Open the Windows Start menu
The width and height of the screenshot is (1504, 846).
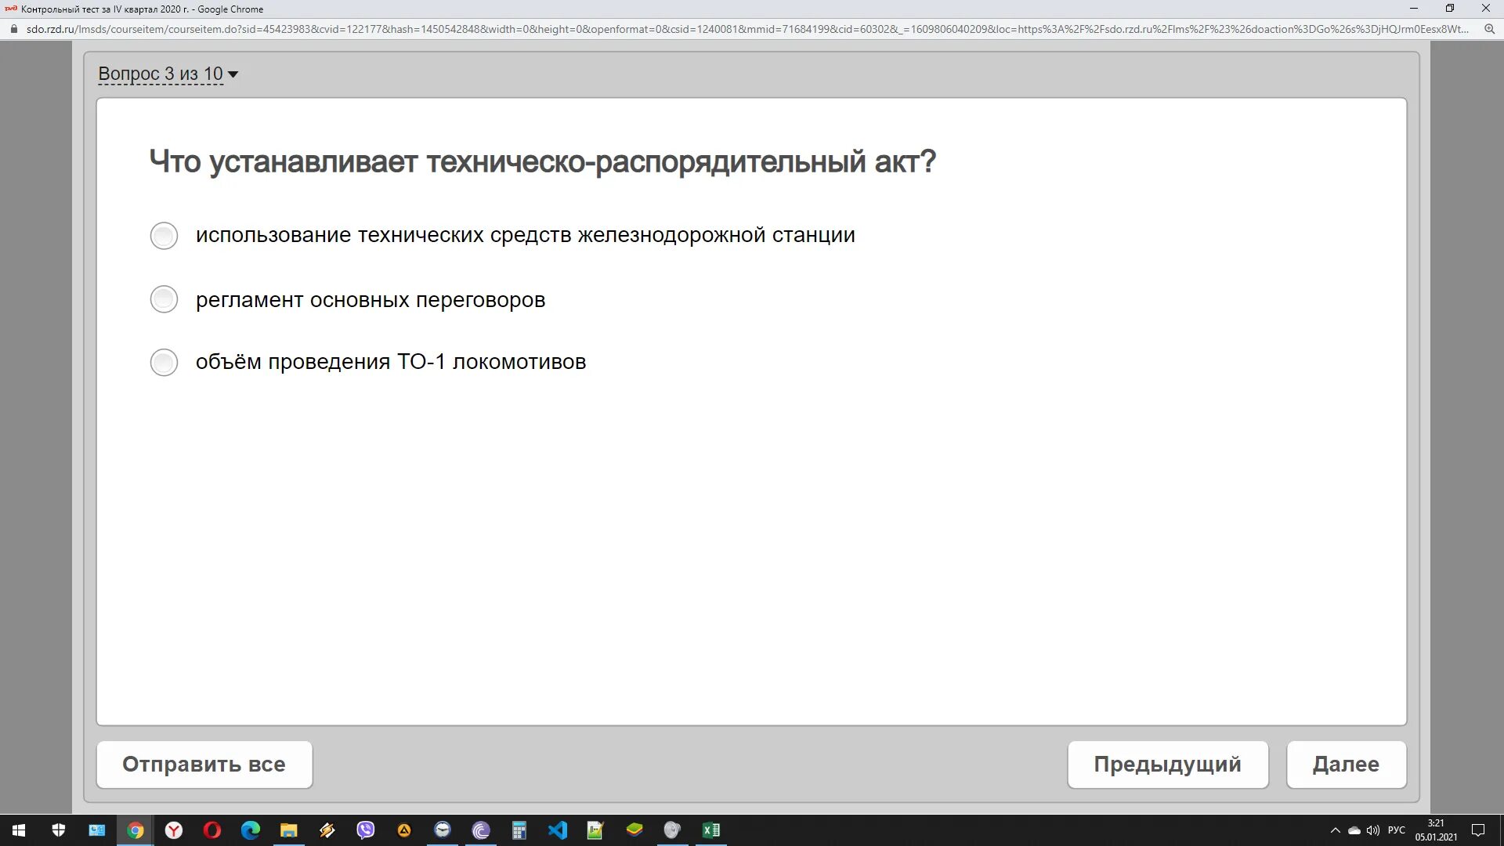pyautogui.click(x=19, y=830)
